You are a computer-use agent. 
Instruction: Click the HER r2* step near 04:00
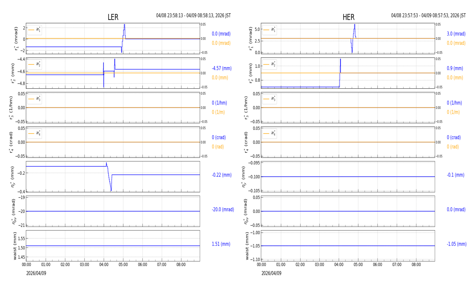click(x=340, y=73)
